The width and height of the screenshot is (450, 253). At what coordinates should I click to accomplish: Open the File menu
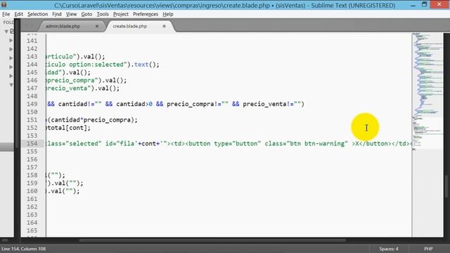point(6,14)
